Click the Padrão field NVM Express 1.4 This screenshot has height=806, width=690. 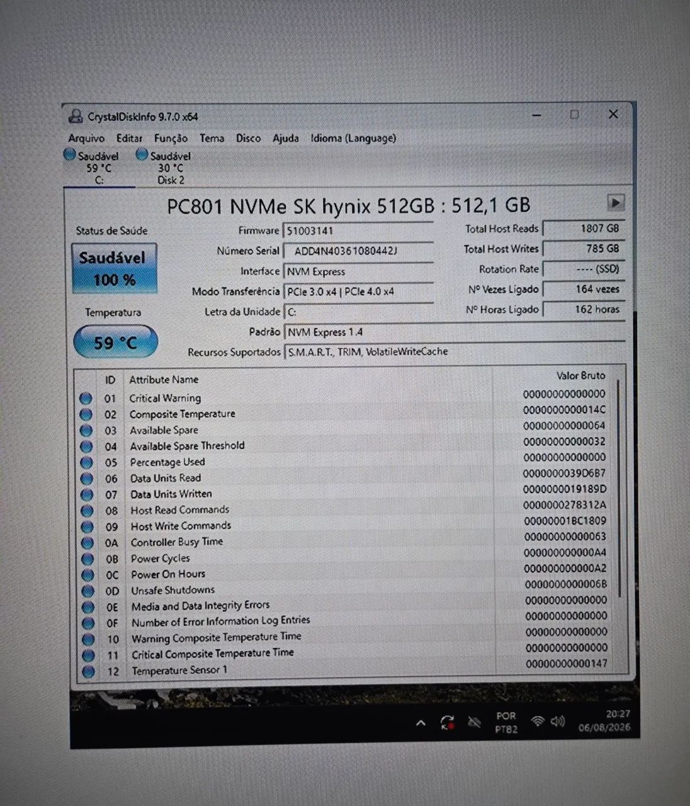point(453,332)
